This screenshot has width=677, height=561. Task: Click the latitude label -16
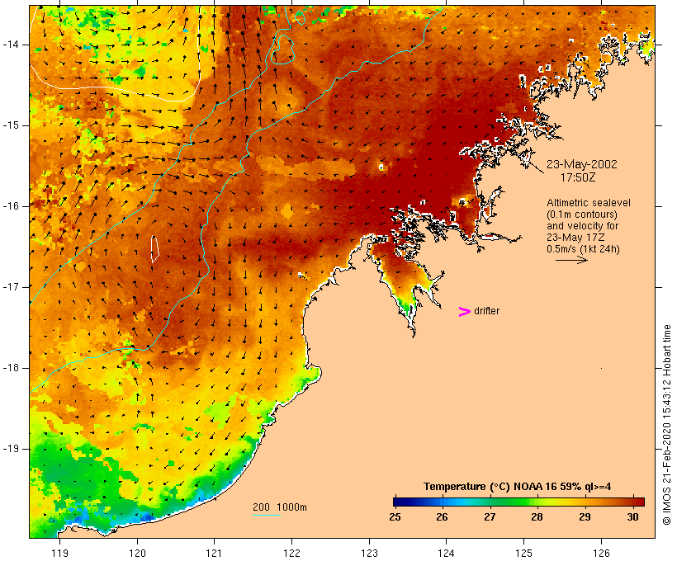(10, 206)
